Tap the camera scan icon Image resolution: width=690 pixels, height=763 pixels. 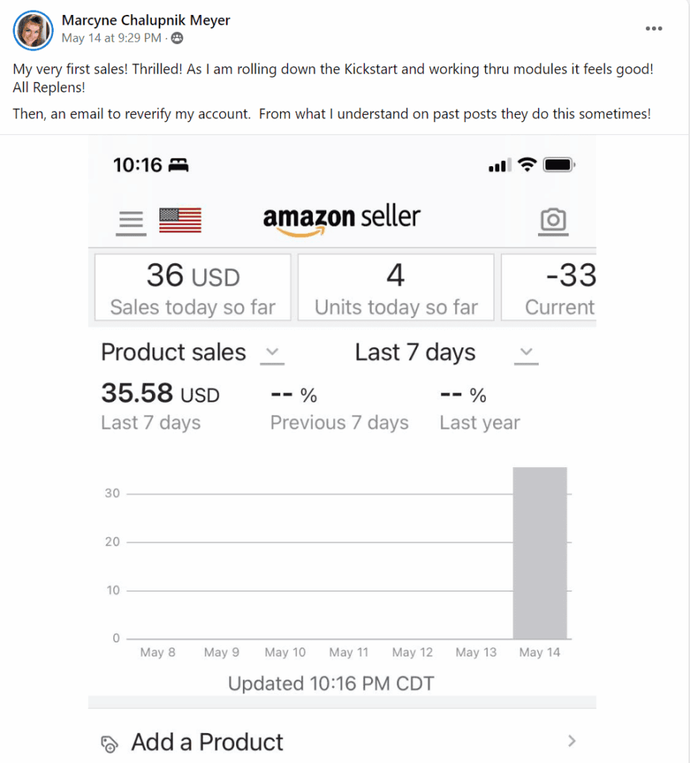coord(552,221)
